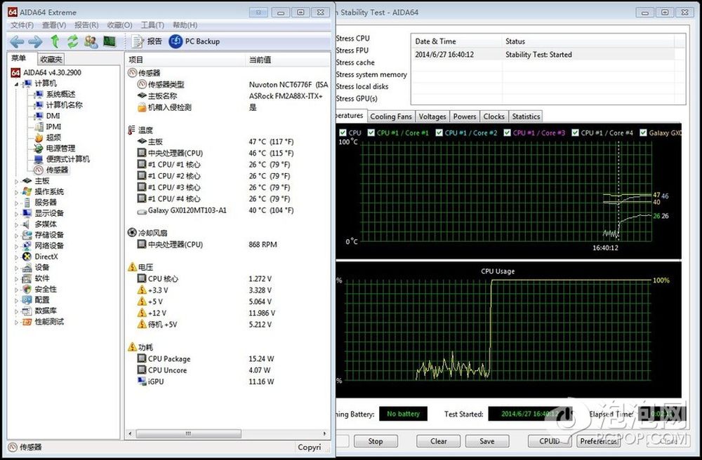Switch to the Powers tab

point(464,116)
